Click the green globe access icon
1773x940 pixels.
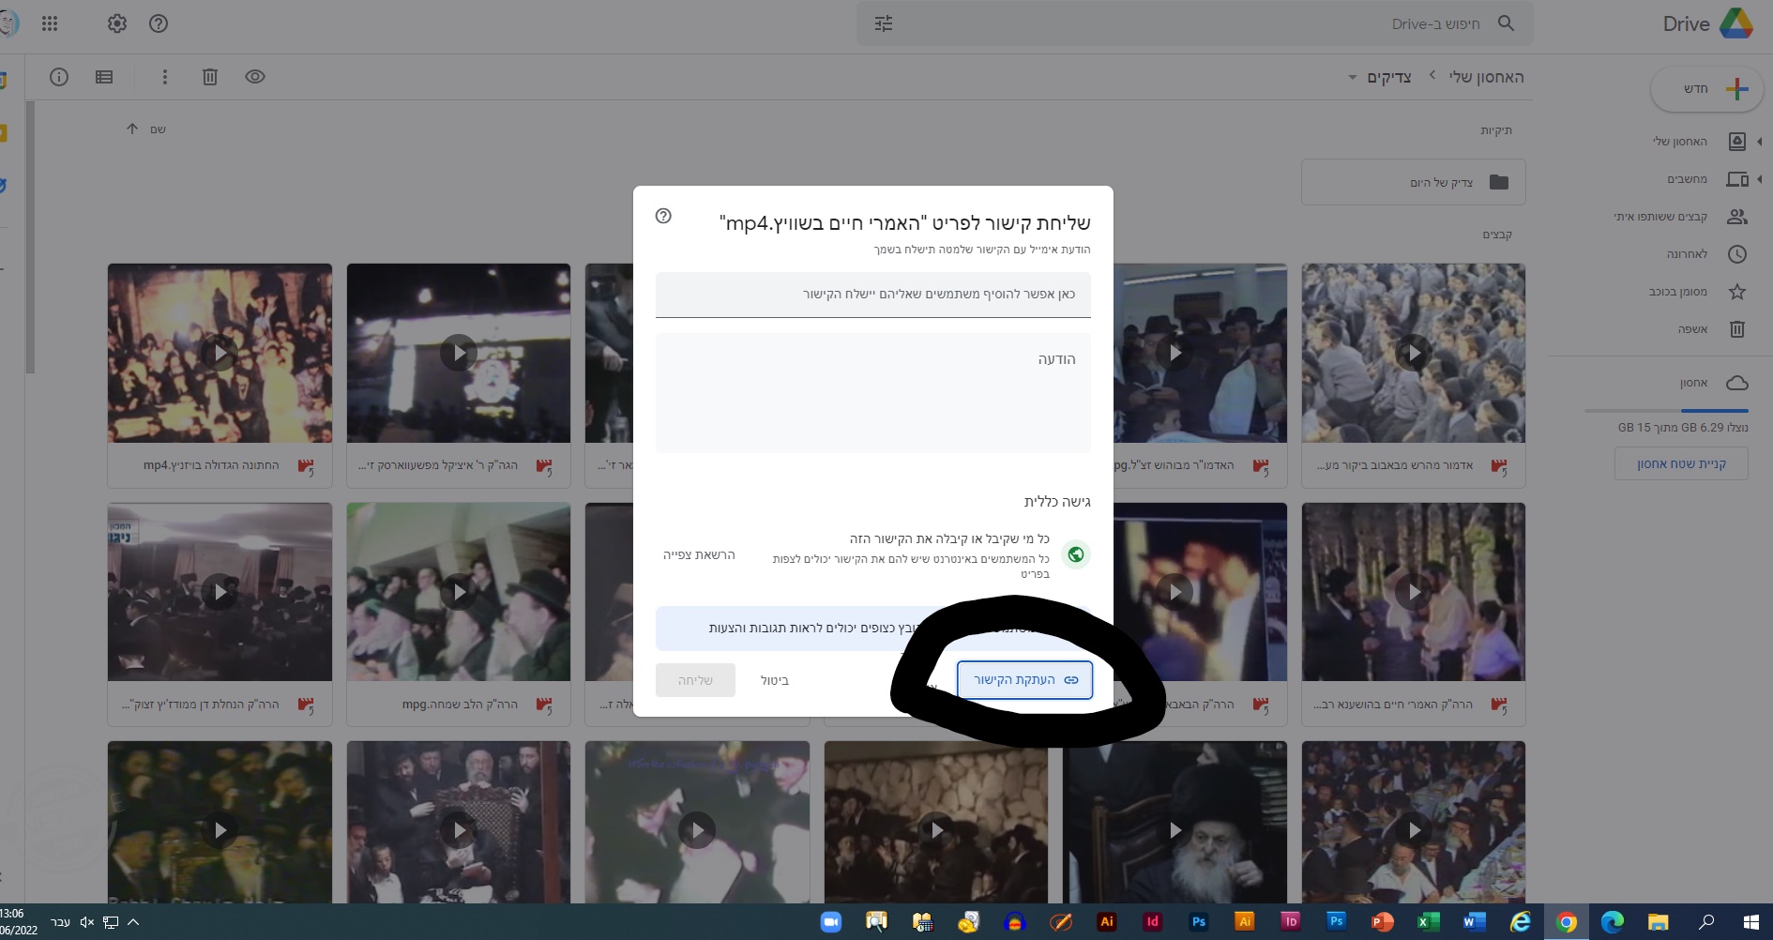click(1076, 554)
